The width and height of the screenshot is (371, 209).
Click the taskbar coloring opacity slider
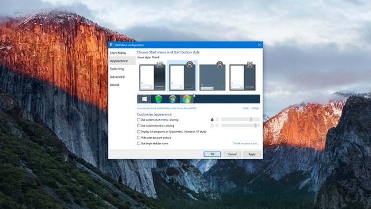click(241, 125)
